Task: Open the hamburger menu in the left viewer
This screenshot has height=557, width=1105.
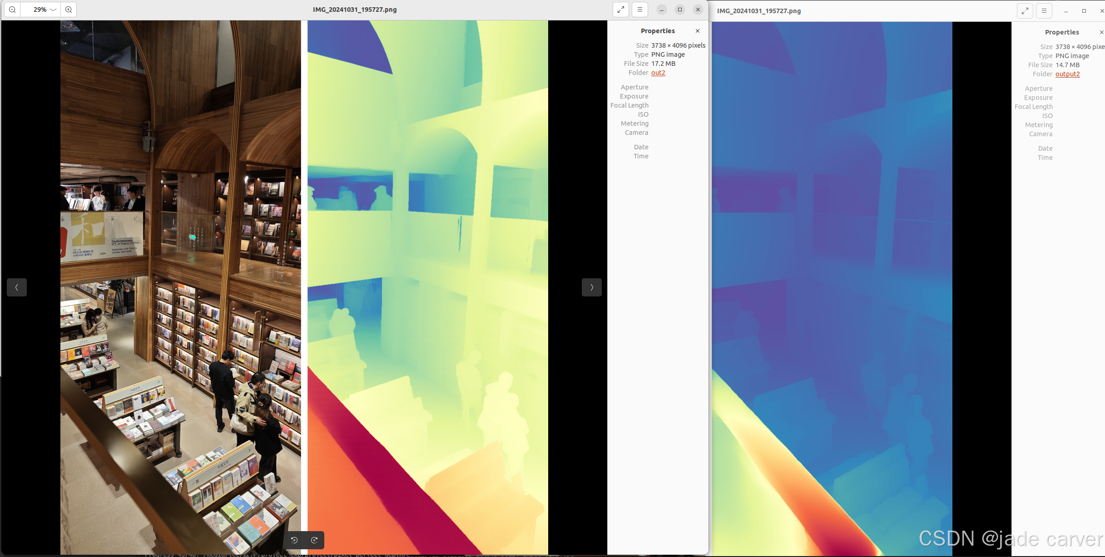Action: [x=639, y=10]
